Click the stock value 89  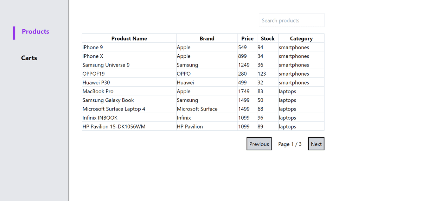tap(260, 126)
